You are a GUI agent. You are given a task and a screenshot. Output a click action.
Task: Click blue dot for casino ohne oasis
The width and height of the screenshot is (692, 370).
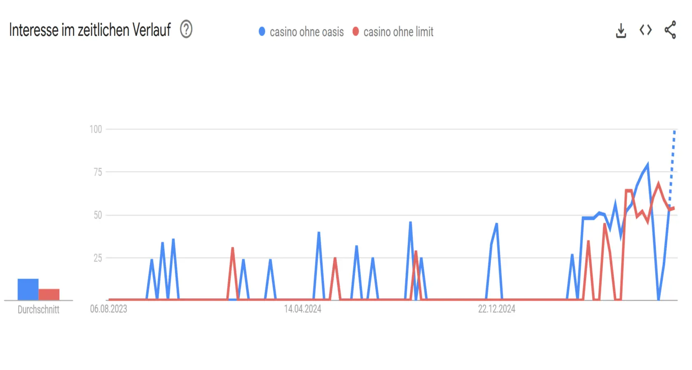click(x=262, y=31)
